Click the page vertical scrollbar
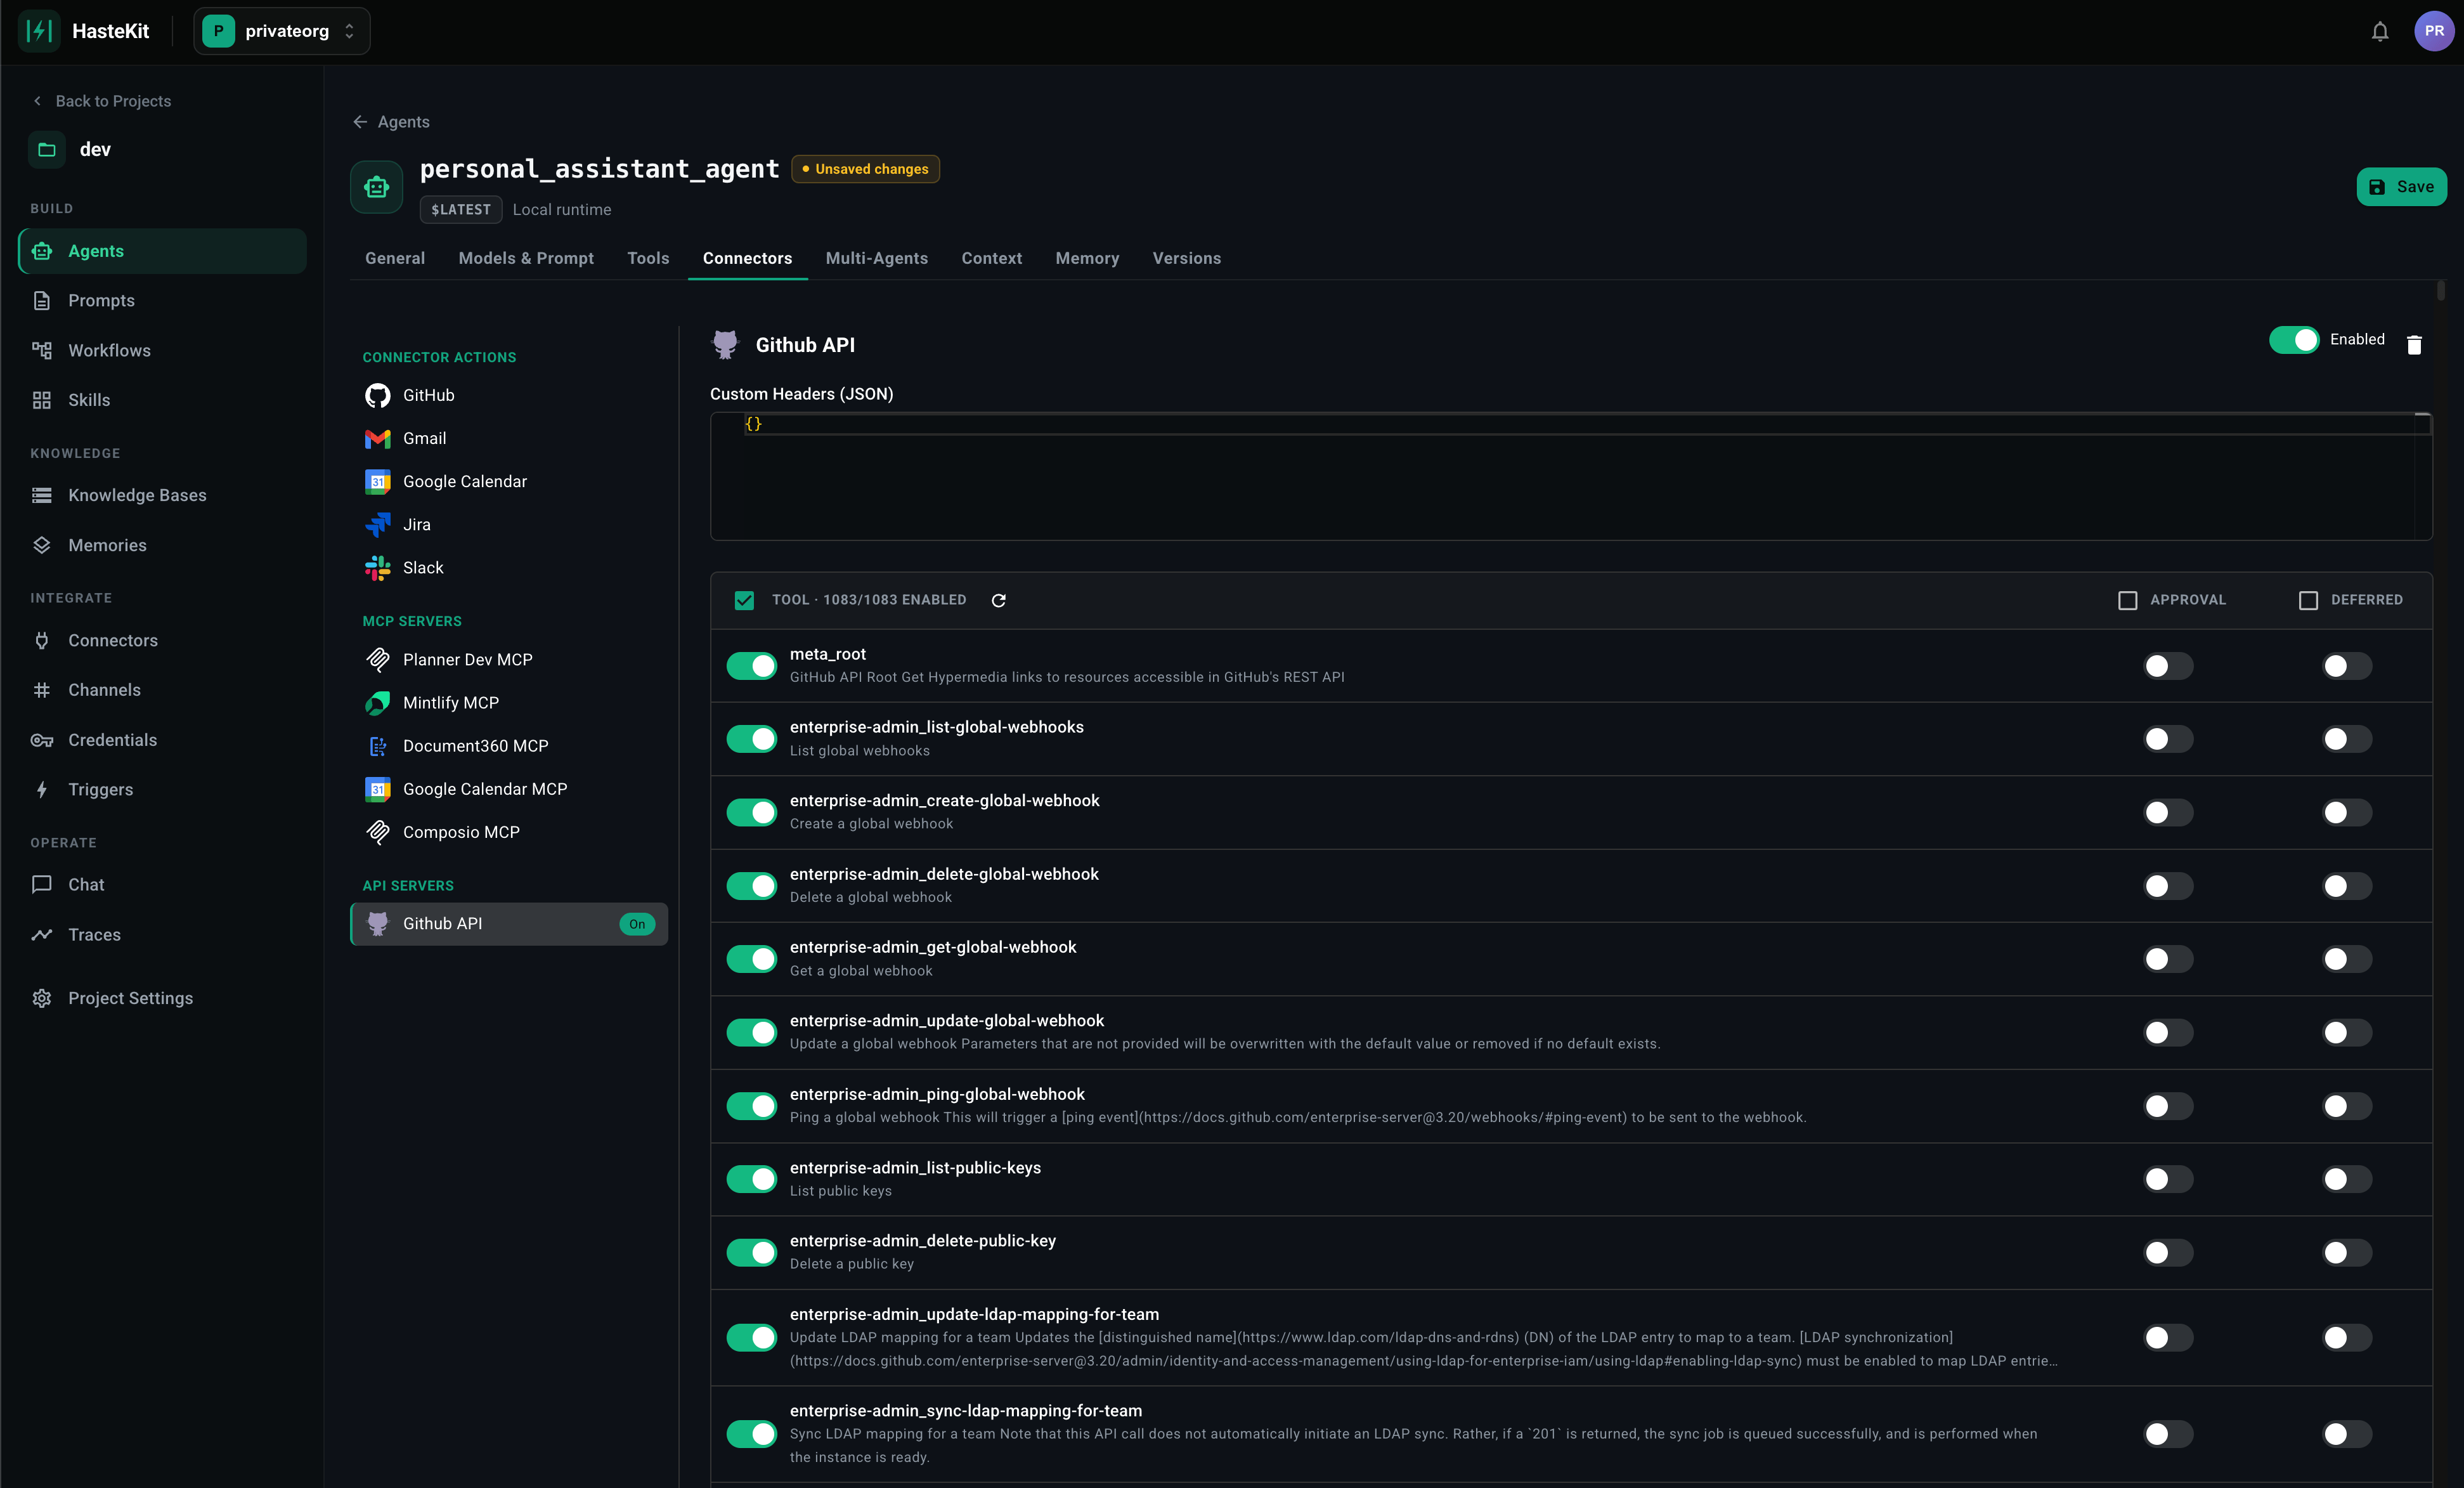Screen dimensions: 2464x1488 point(2440,291)
